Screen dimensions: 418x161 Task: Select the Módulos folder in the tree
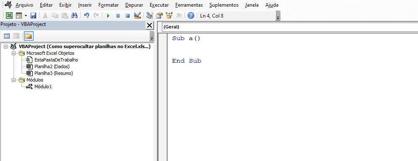(34, 80)
